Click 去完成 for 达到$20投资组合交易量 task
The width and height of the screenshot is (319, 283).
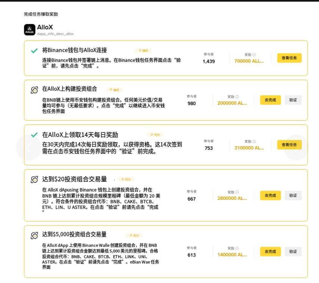[x=271, y=195]
